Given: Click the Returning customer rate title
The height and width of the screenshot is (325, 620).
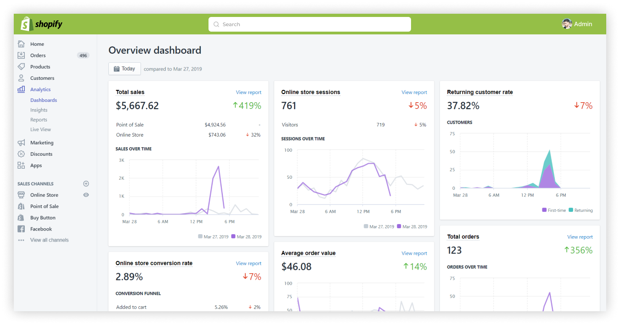Looking at the screenshot, I should point(480,92).
